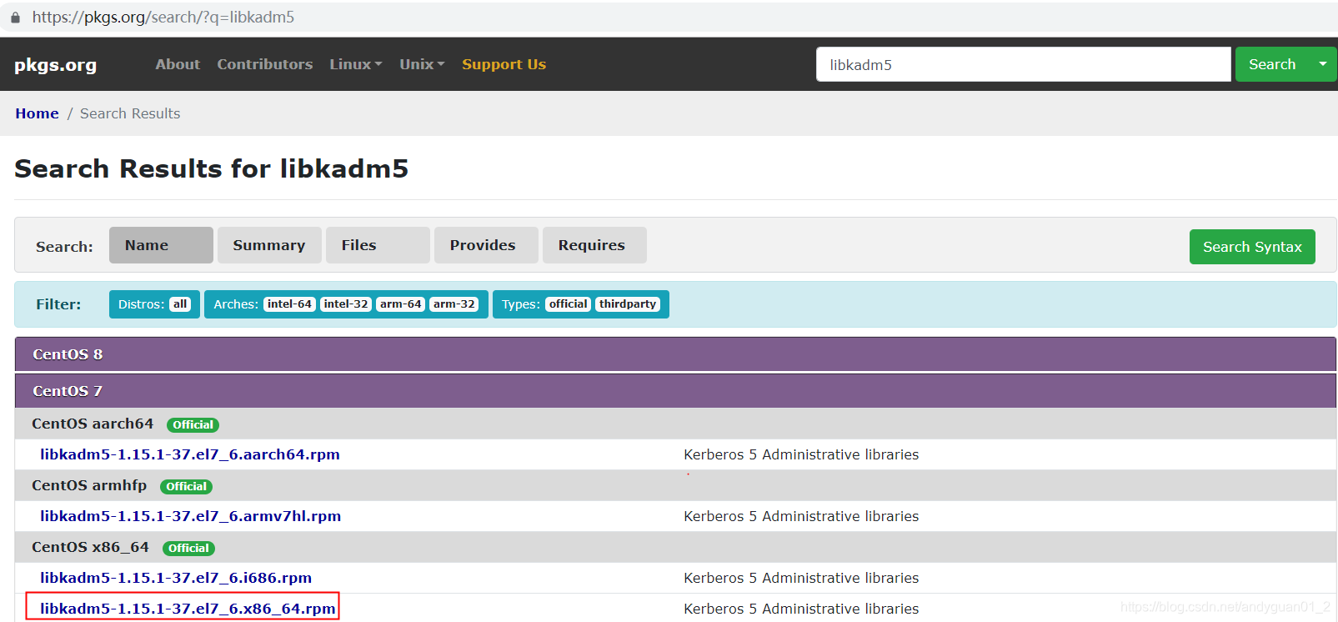
Task: Click the padlock icon in address bar
Action: point(15,18)
